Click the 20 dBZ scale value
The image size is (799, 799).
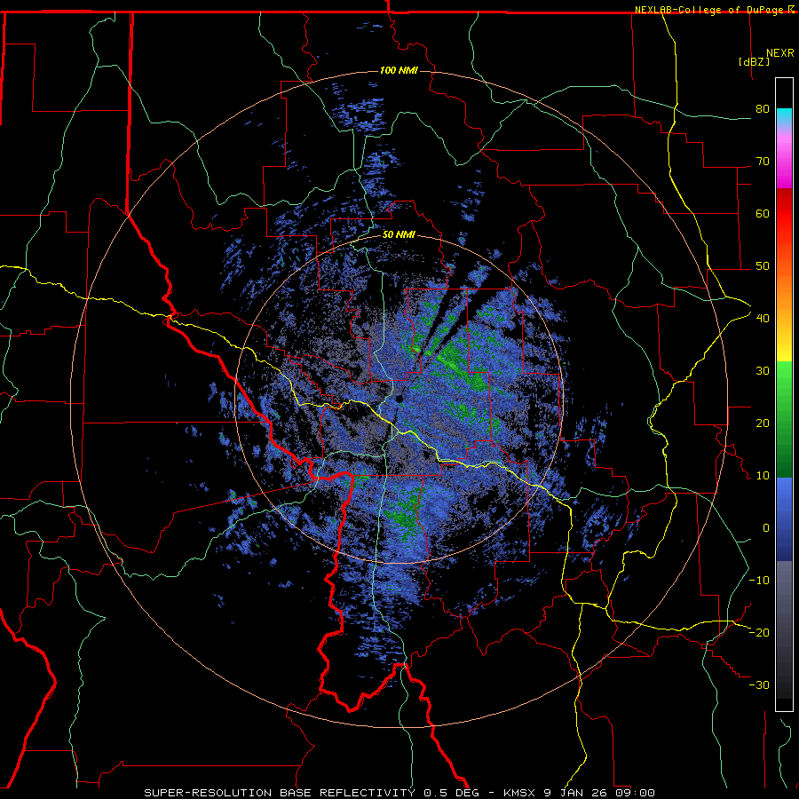point(763,423)
